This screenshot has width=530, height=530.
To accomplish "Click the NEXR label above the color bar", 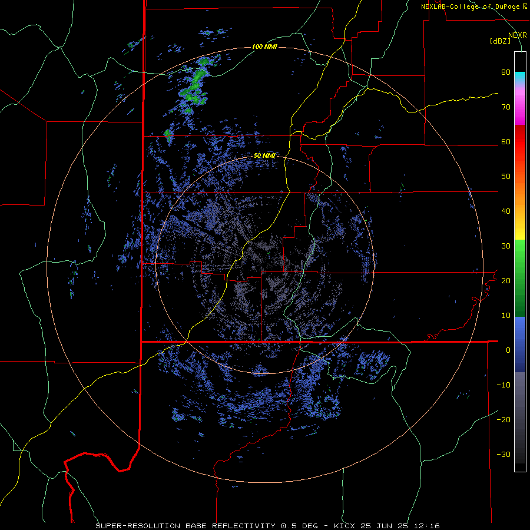I will coord(518,35).
